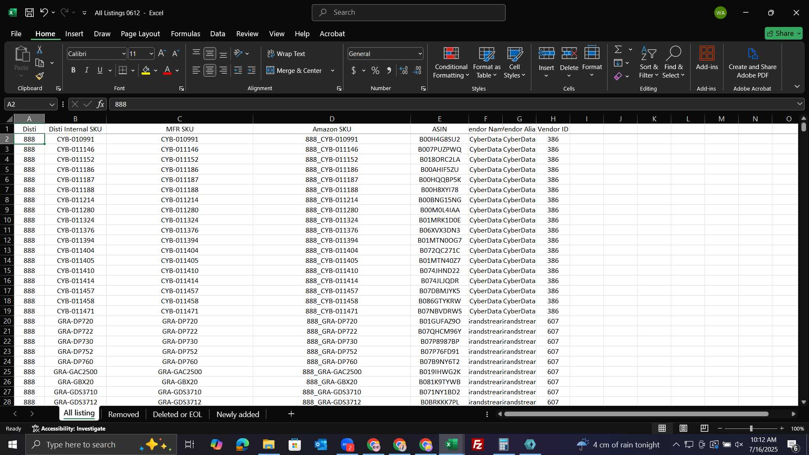Click Decrease Decimal icon

coord(418,70)
